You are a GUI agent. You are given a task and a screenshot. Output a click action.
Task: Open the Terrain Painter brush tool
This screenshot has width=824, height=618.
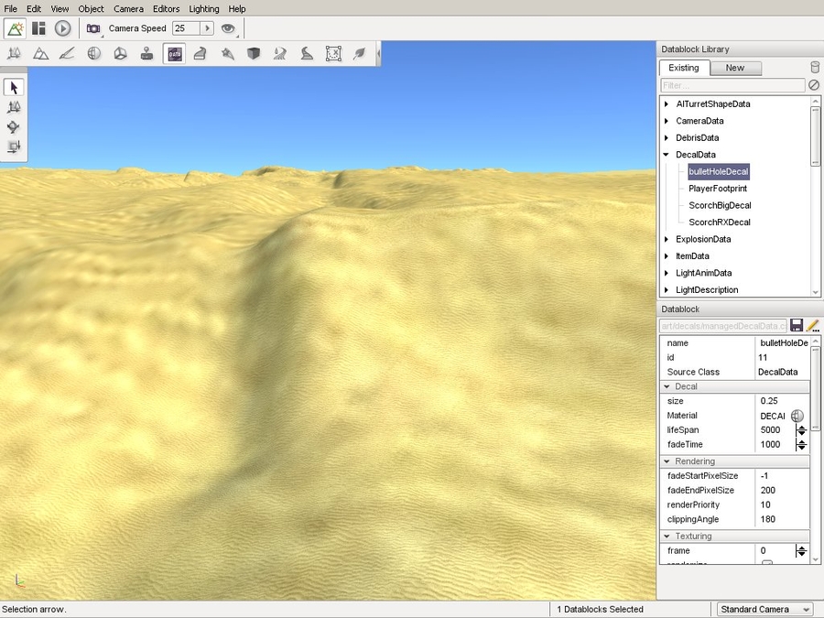(67, 54)
